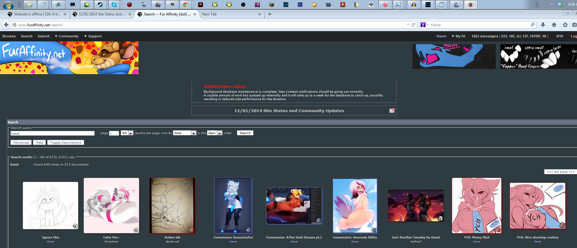This screenshot has height=248, width=577.
Task: Reload the page with the refresh icon
Action: point(413,25)
